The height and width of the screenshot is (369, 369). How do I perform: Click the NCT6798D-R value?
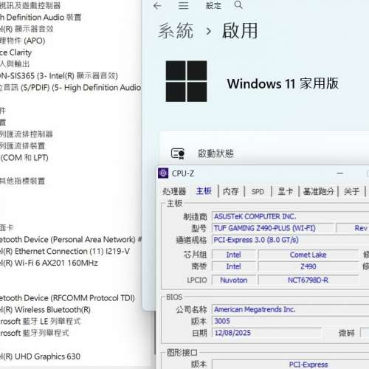pos(308,280)
